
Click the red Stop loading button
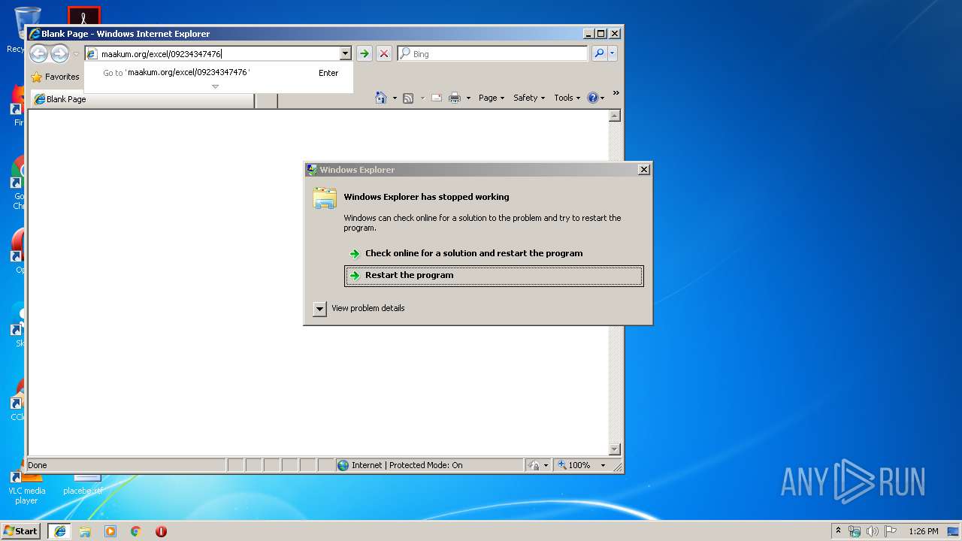coord(384,53)
